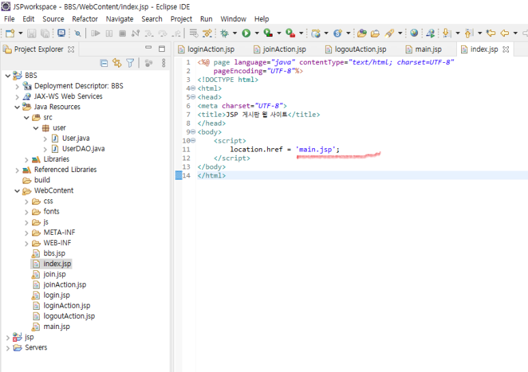Open the Refactor menu
Viewport: 528px width, 372px height.
click(x=85, y=19)
